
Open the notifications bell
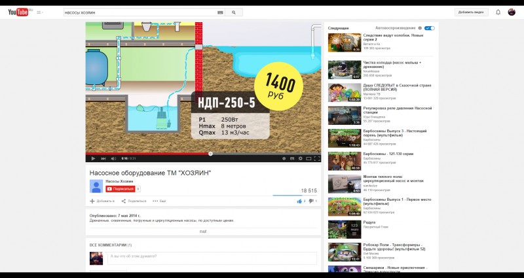pyautogui.click(x=498, y=12)
